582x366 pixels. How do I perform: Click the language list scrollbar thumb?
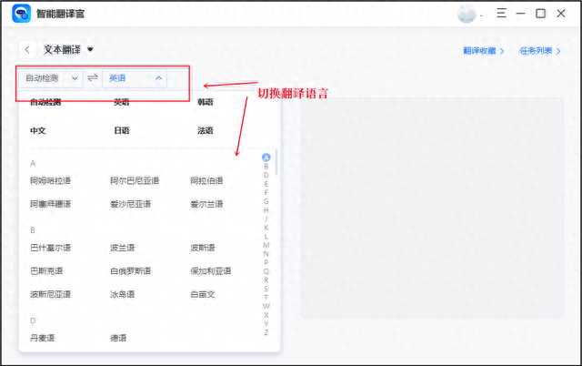(276, 162)
